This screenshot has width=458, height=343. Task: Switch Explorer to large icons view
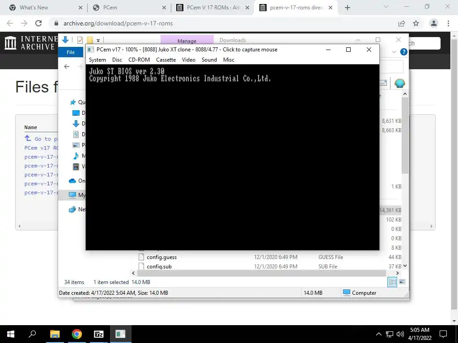point(402,282)
